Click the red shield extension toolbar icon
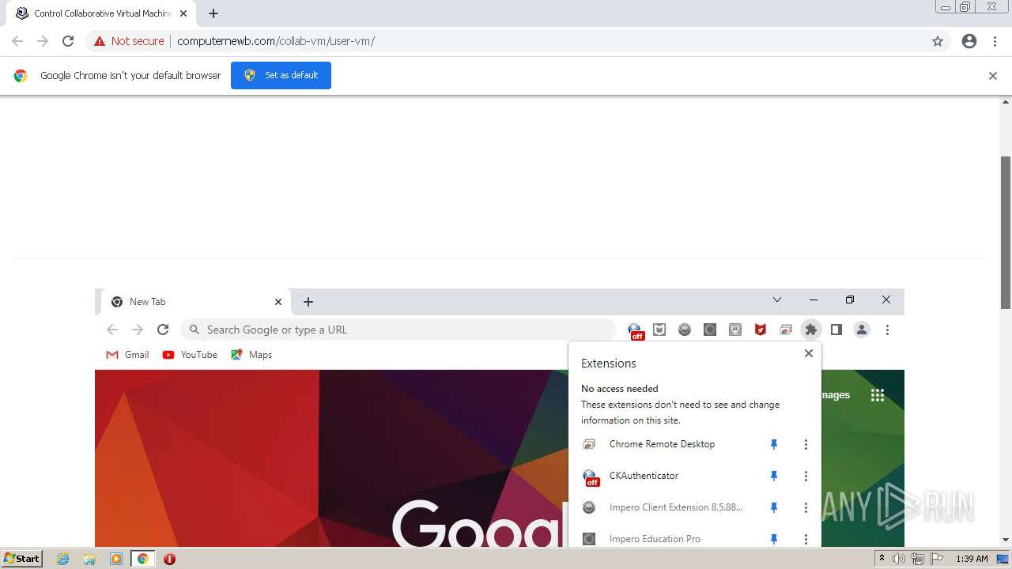Viewport: 1012px width, 569px height. (x=761, y=330)
